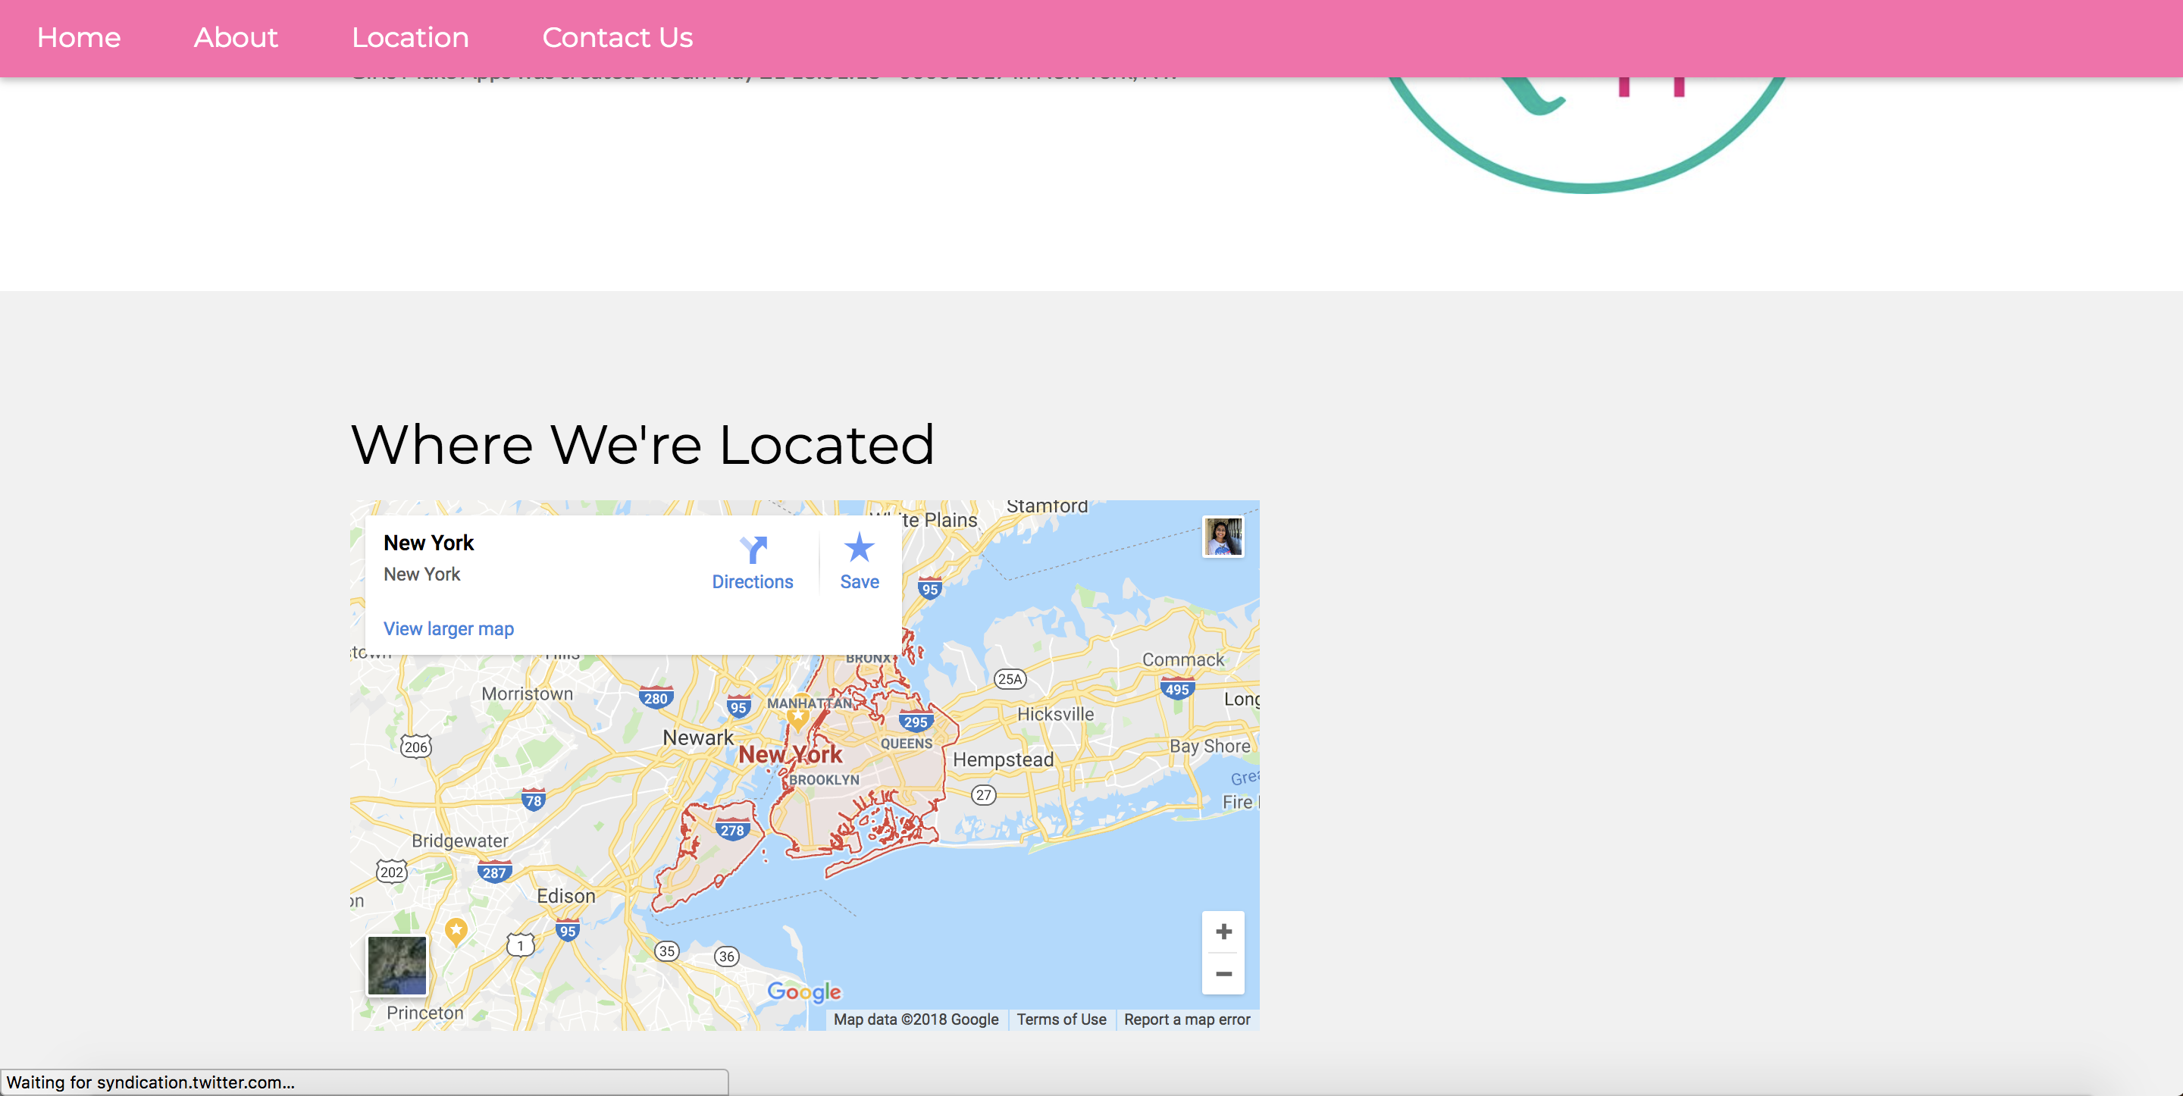
Task: Click the Save star icon
Action: click(859, 549)
